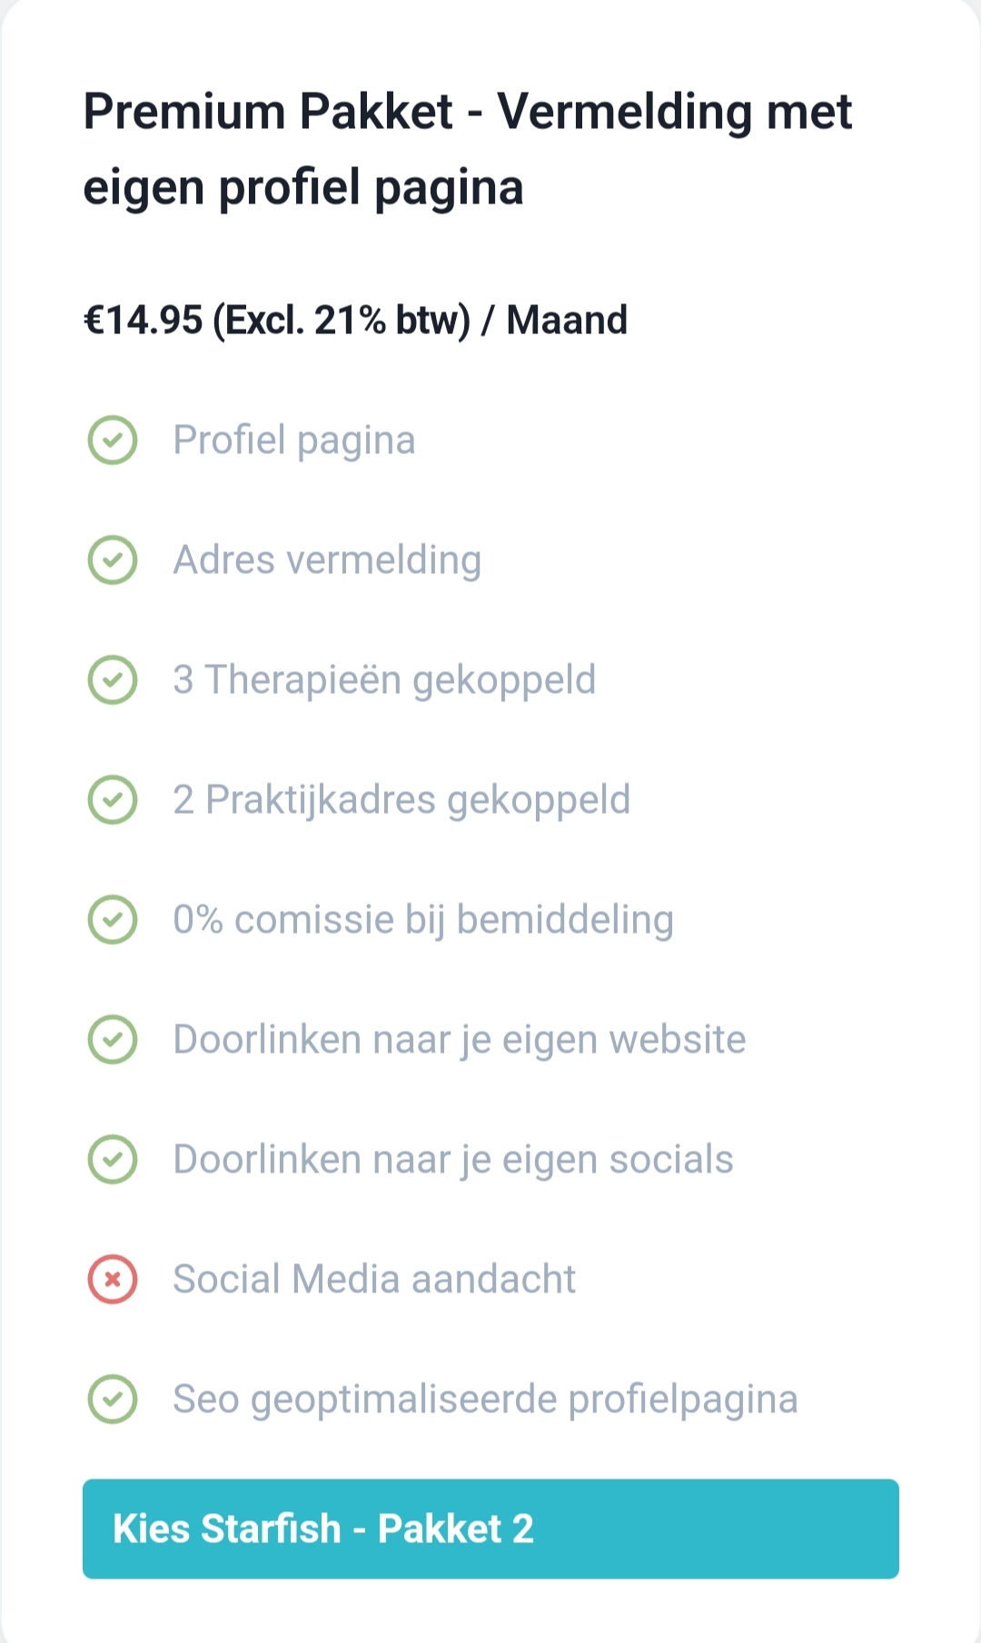
Task: Click the Premium Pakket heading text
Action: pos(468,149)
